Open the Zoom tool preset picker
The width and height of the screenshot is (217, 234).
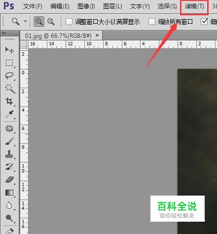(25, 21)
